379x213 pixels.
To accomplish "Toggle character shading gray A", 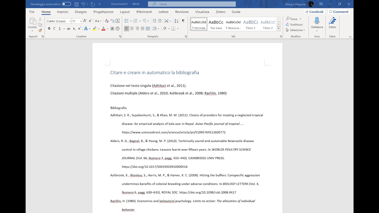I will (x=112, y=29).
